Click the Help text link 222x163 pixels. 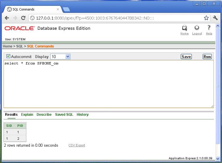coord(209,34)
